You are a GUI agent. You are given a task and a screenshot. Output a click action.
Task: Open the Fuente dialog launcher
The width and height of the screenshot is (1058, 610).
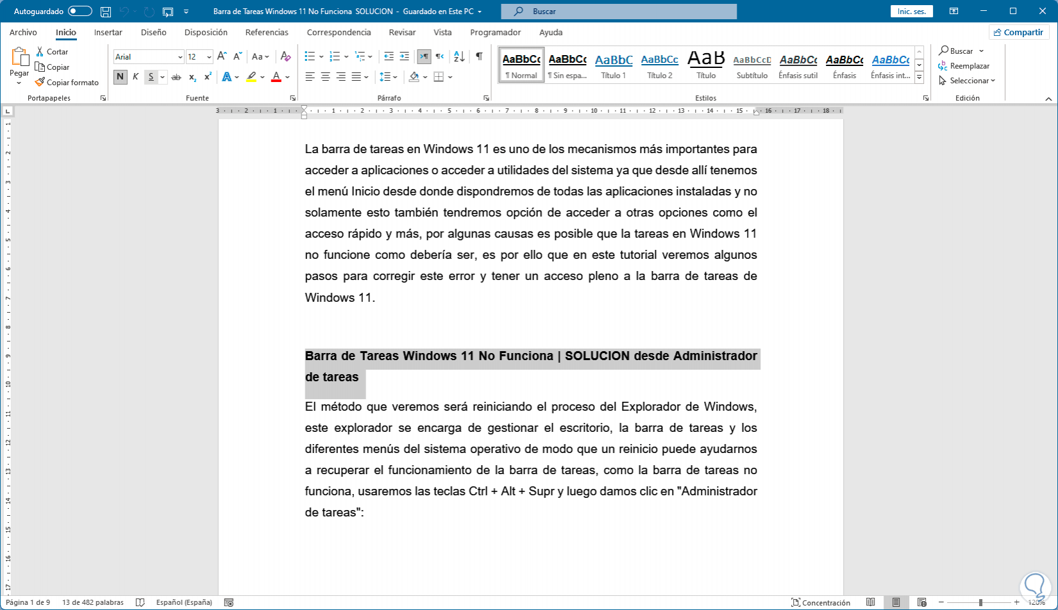(292, 98)
